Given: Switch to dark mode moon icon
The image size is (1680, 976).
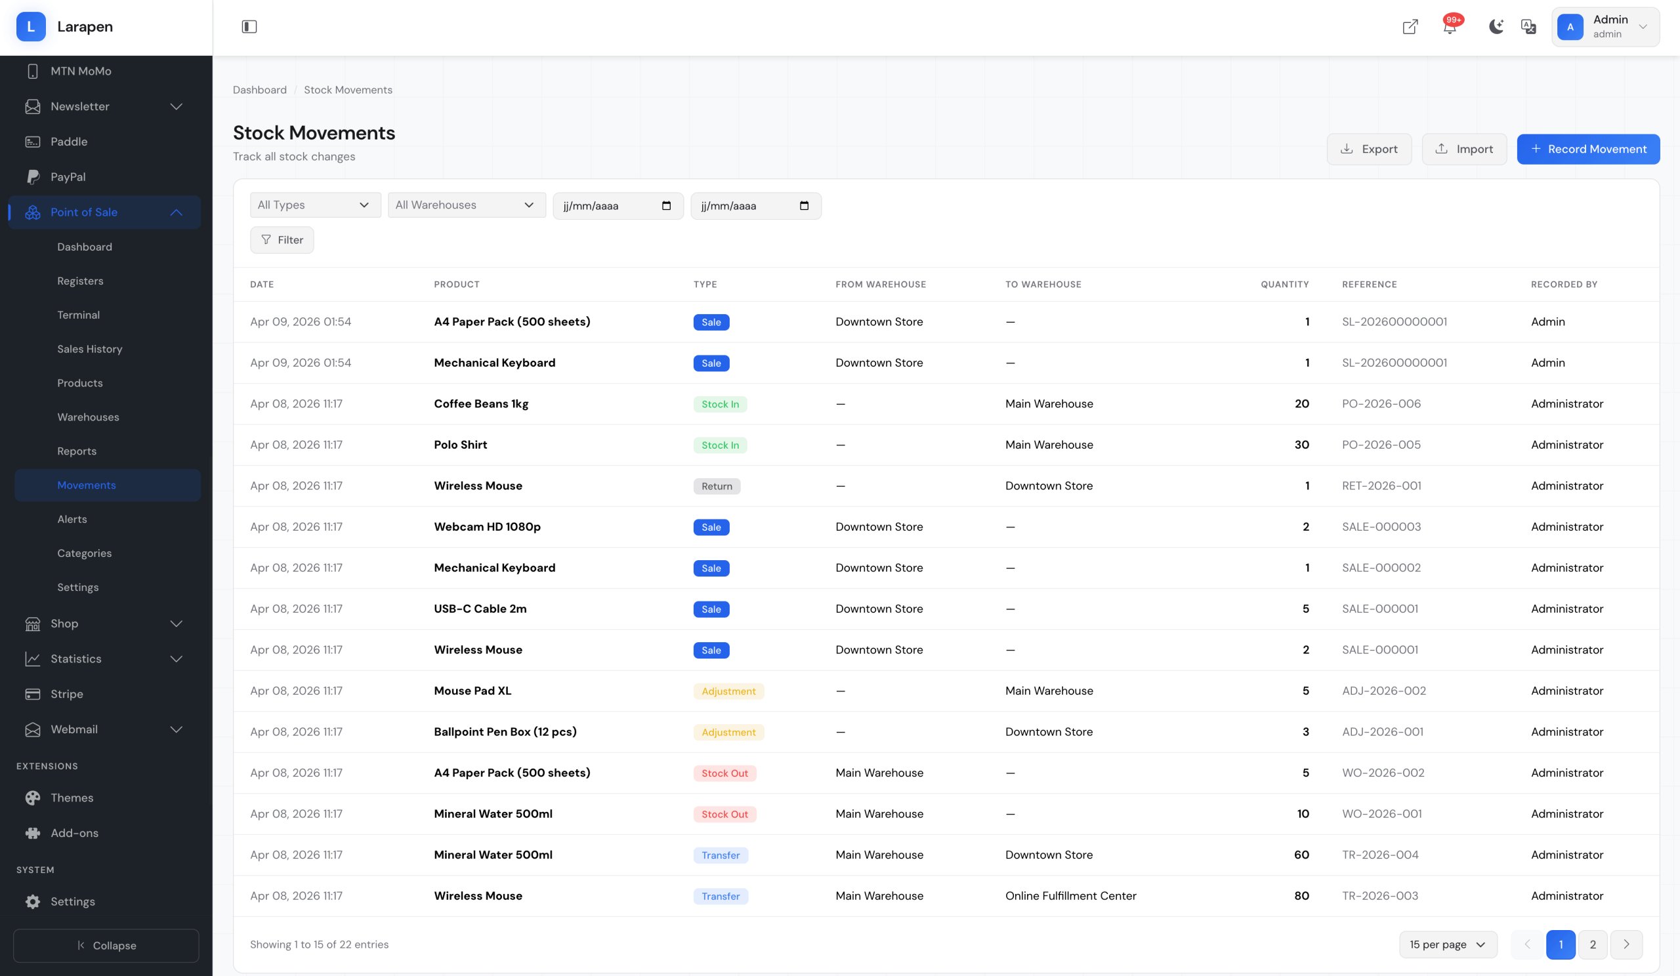Looking at the screenshot, I should point(1496,27).
